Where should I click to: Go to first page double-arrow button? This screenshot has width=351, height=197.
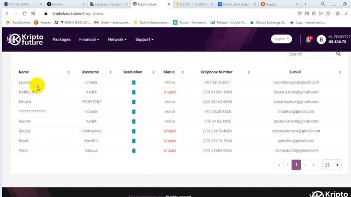[x=279, y=165]
